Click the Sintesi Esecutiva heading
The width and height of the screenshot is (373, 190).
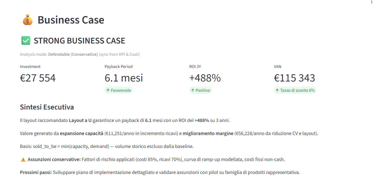click(47, 107)
